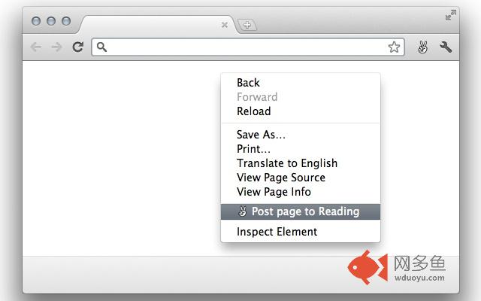Select Save As… in the context menu

point(261,135)
